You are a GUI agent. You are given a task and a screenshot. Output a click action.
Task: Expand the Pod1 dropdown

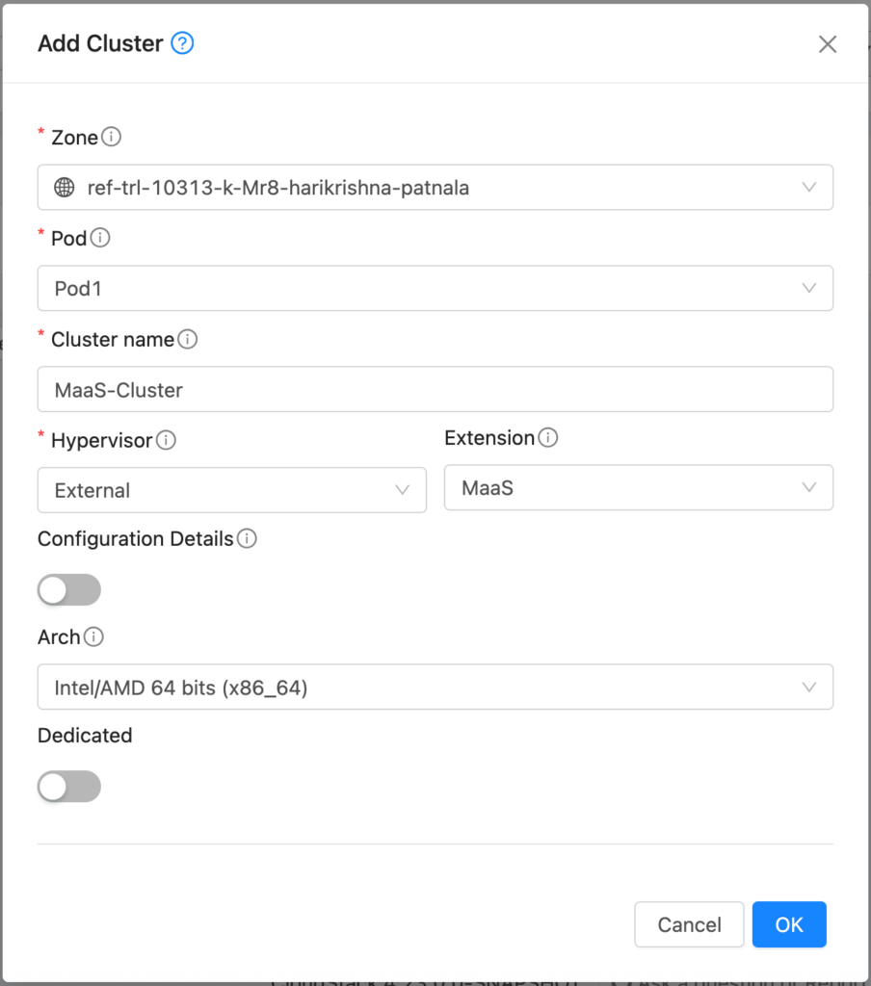(x=434, y=288)
